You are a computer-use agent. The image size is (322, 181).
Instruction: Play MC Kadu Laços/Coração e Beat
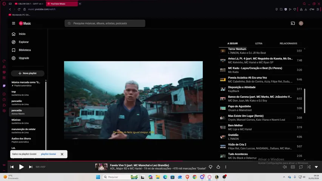click(262, 70)
